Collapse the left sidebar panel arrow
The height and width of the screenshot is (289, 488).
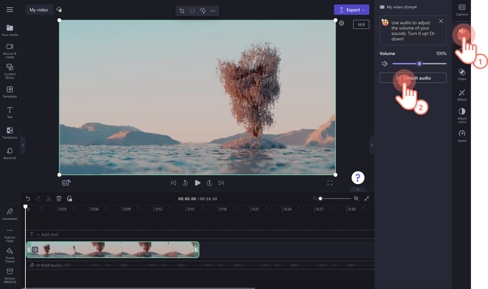coord(23,145)
